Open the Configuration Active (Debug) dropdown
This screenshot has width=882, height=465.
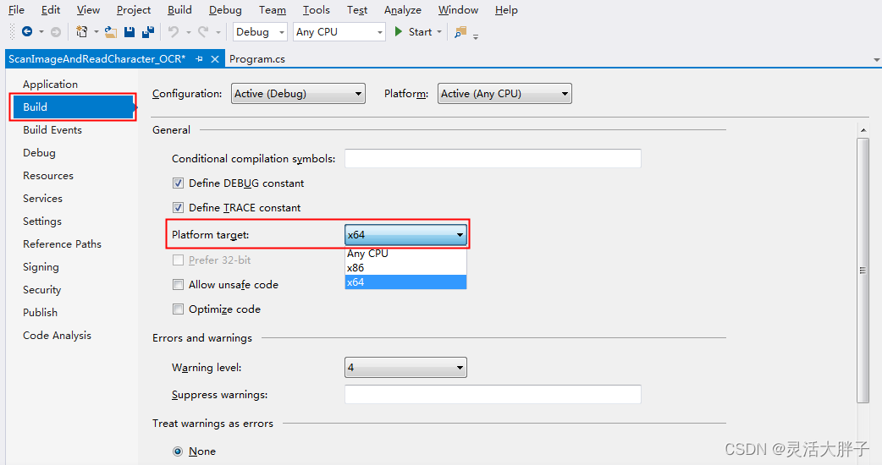click(x=298, y=94)
